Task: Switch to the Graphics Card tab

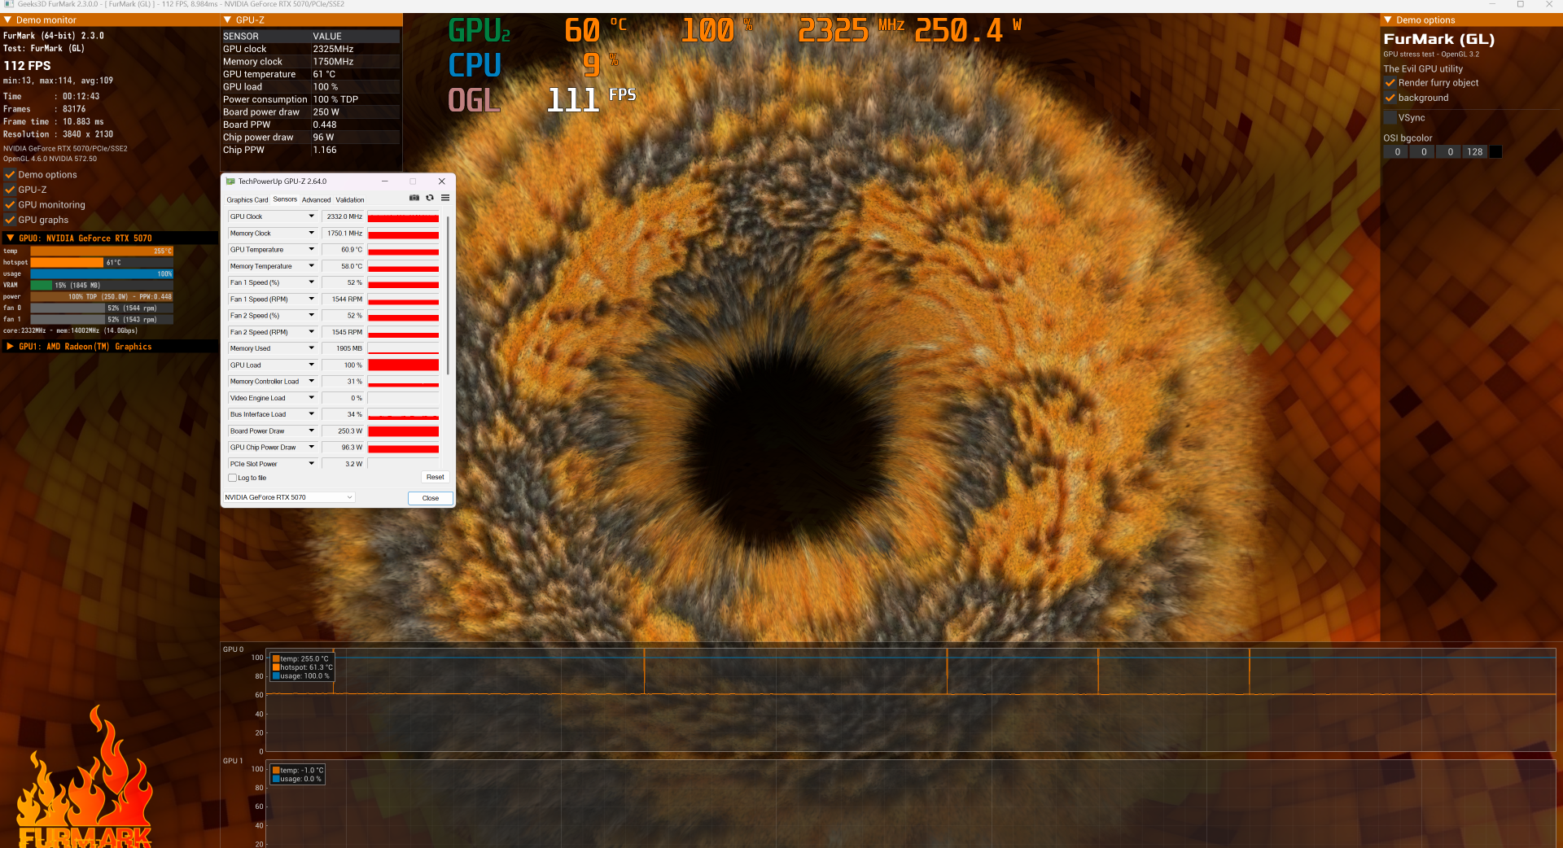Action: [x=247, y=199]
